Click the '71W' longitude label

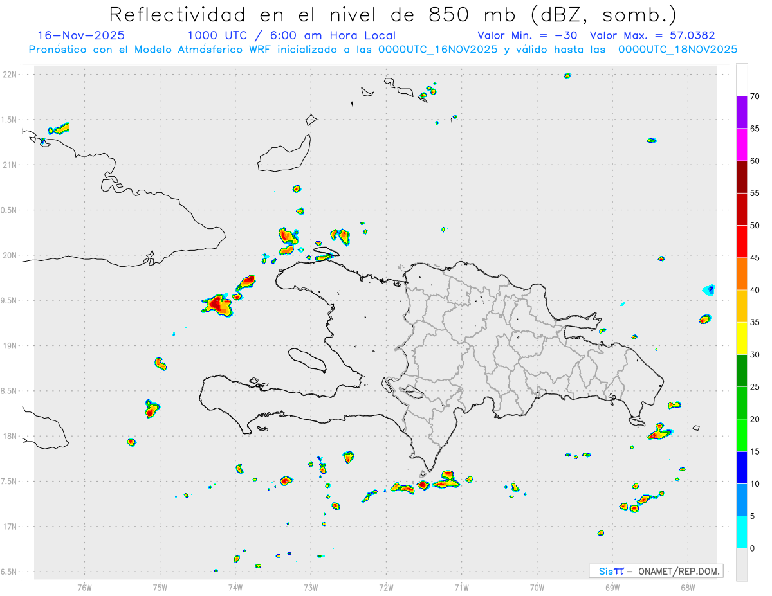(x=461, y=587)
